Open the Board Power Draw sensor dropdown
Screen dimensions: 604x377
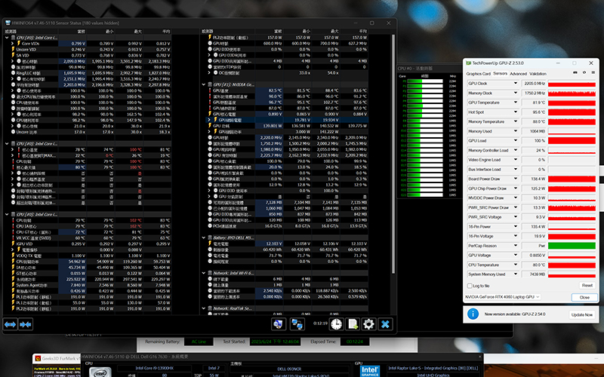pyautogui.click(x=516, y=179)
